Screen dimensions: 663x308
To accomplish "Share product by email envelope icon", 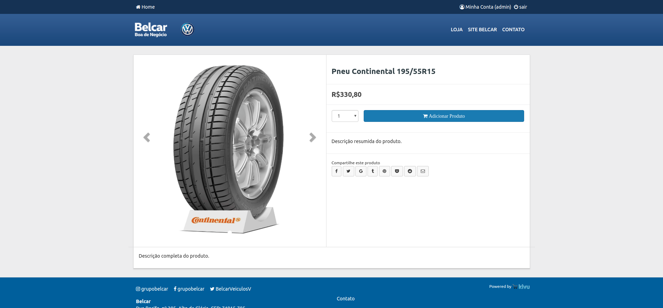I will coord(423,171).
